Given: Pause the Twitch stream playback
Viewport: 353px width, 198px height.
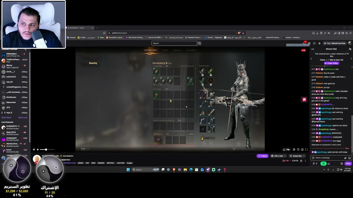Looking at the screenshot, I should point(34,150).
